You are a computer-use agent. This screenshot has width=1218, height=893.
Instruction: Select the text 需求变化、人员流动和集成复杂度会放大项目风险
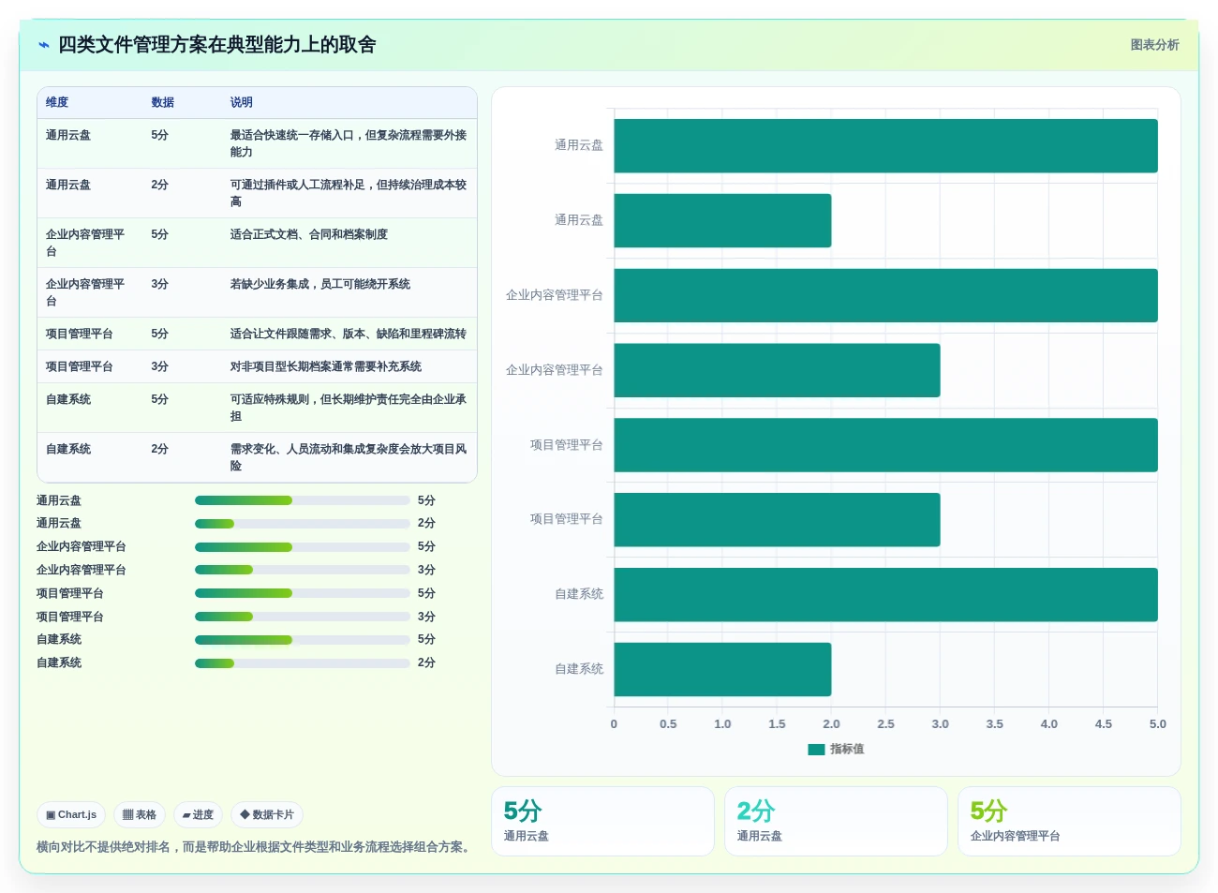[x=349, y=457]
